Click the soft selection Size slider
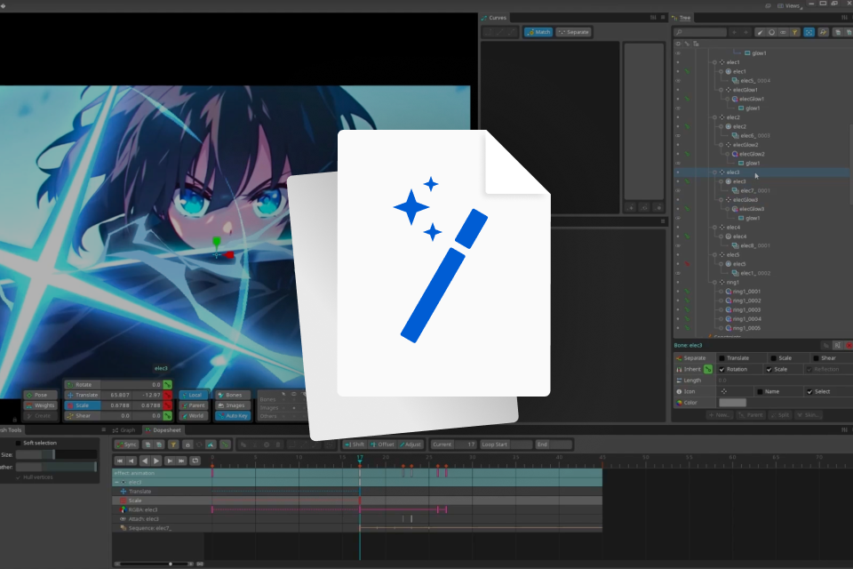 click(56, 454)
